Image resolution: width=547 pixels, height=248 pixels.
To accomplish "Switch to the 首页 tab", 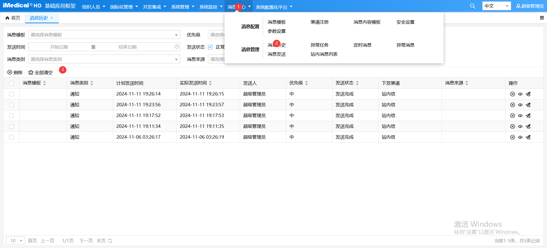I will pyautogui.click(x=13, y=18).
